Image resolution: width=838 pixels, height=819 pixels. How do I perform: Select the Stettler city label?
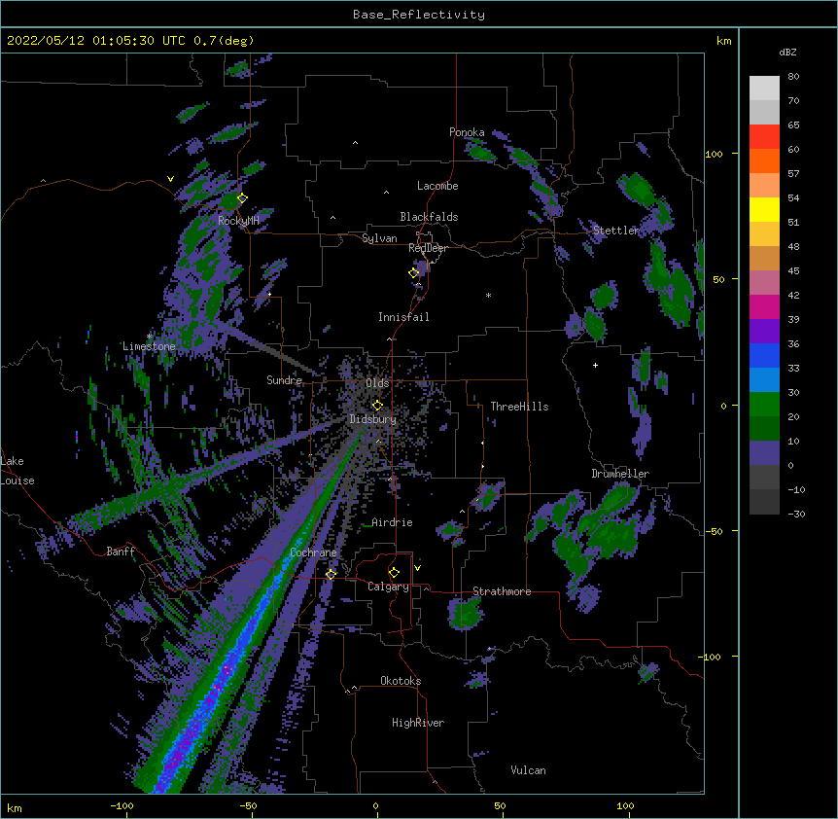point(615,231)
